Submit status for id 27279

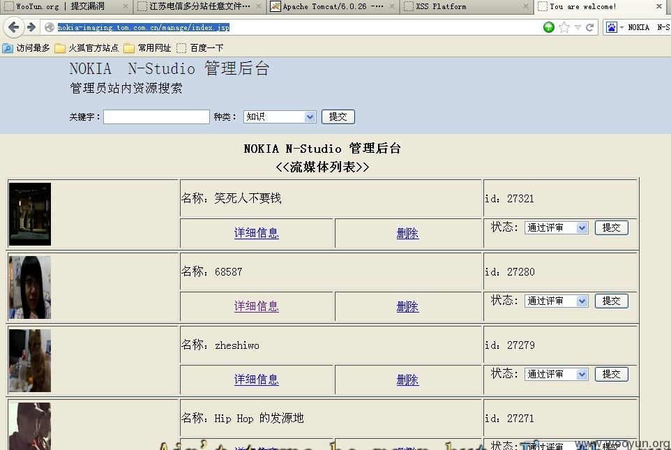tap(612, 374)
